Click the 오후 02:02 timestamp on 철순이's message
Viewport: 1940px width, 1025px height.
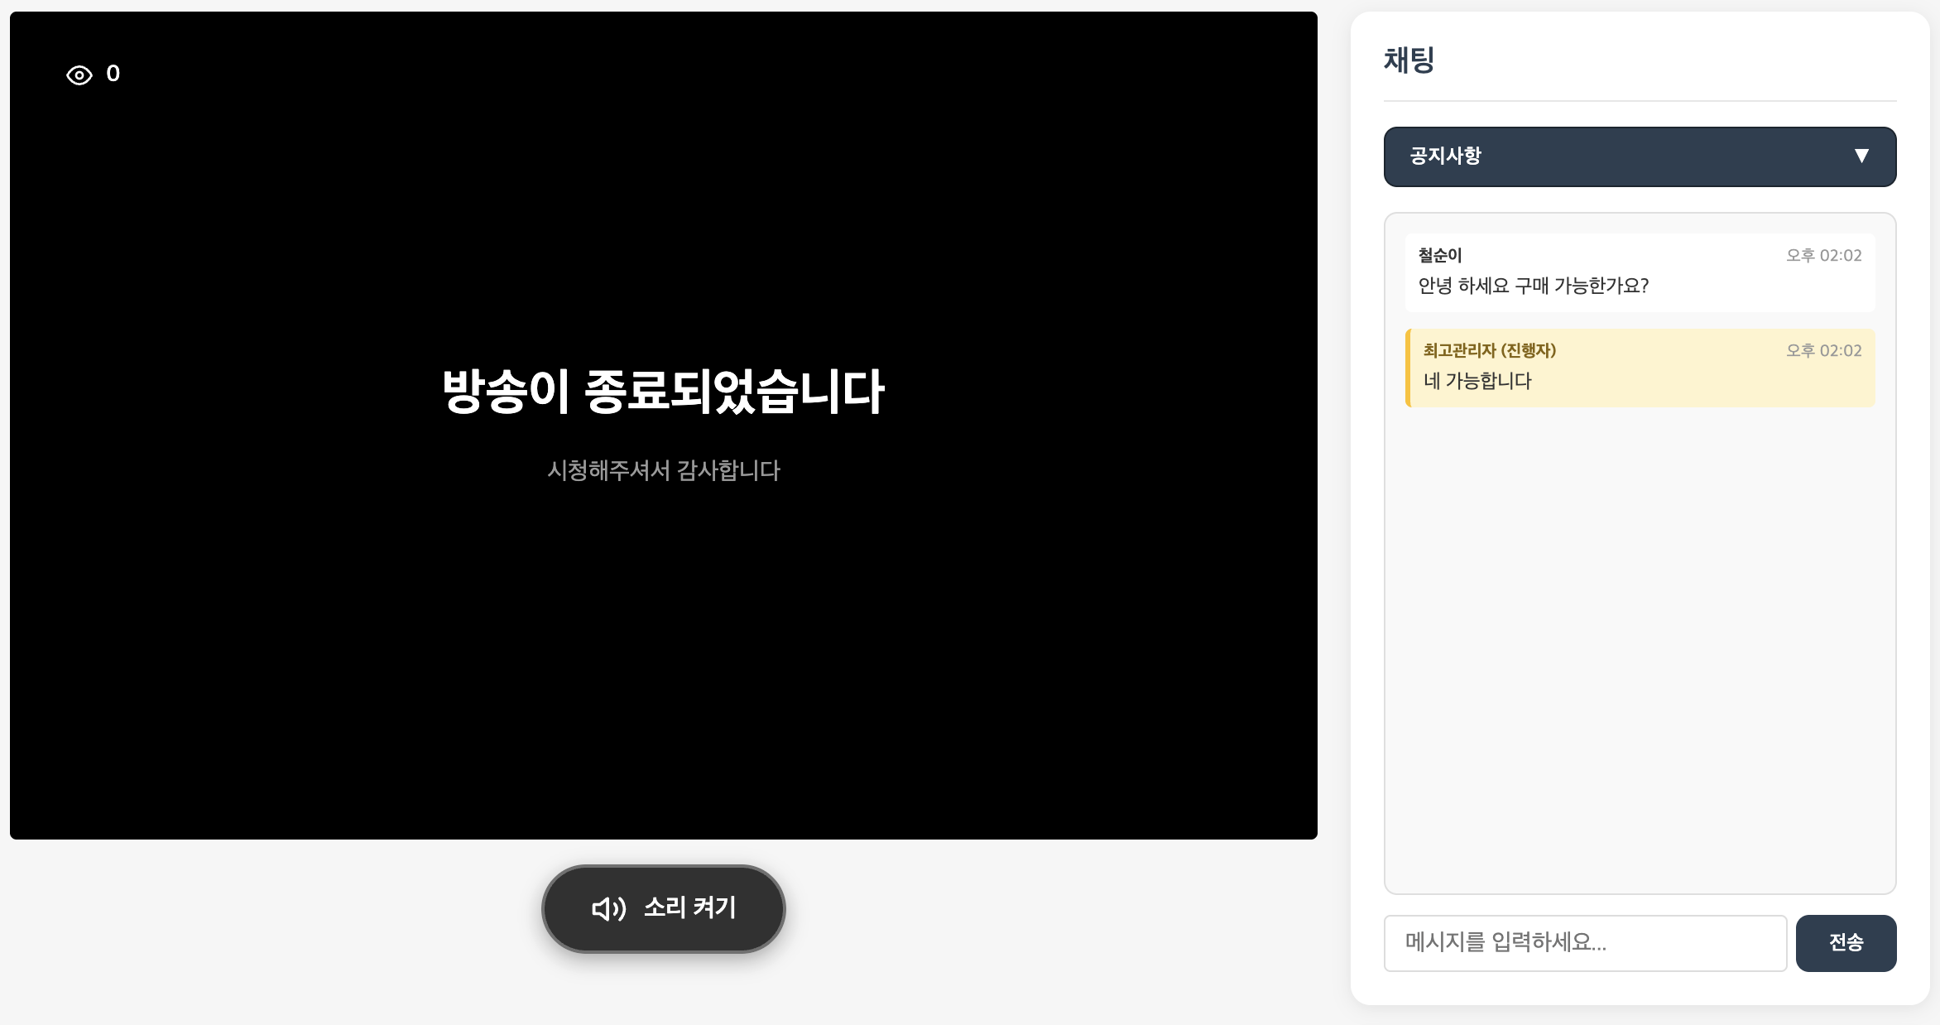pyautogui.click(x=1823, y=256)
